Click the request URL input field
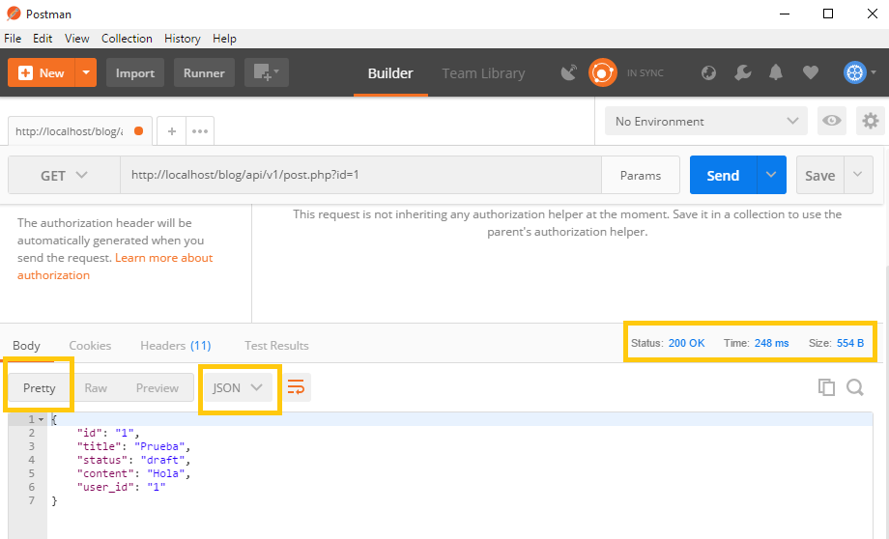Image resolution: width=889 pixels, height=539 pixels. pos(360,175)
